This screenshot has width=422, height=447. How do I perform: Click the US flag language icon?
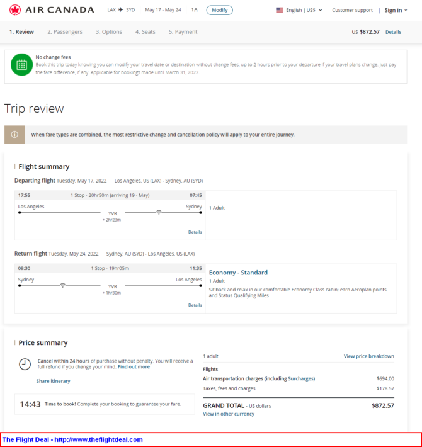tap(280, 10)
